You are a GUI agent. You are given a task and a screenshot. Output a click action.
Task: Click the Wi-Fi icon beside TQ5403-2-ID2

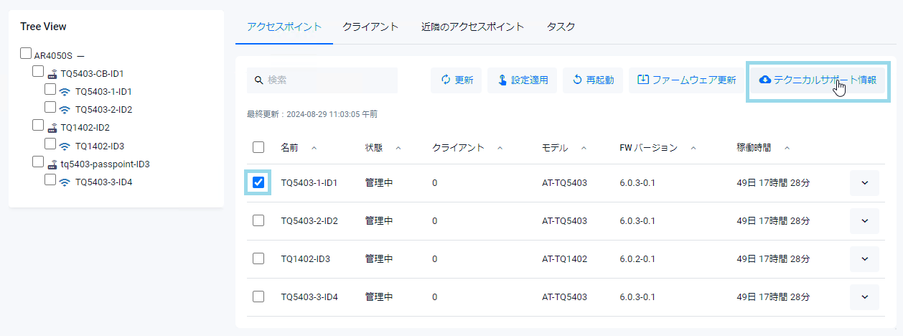coord(65,110)
